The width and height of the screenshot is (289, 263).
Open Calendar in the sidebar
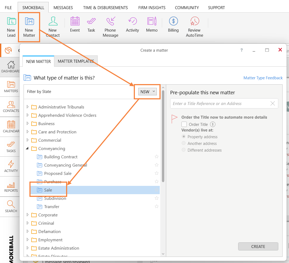click(11, 126)
